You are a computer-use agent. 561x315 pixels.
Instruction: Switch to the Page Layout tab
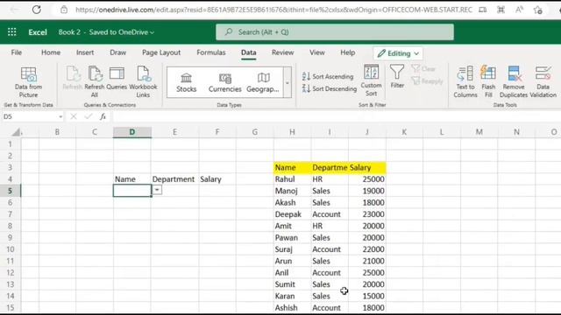click(161, 52)
